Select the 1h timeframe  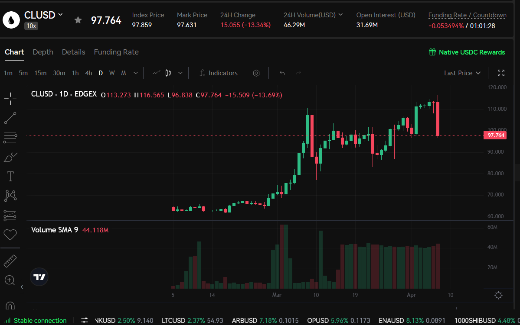click(x=75, y=73)
